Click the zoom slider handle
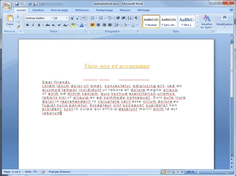Viewport: 236px width, 176px height. 213,172
